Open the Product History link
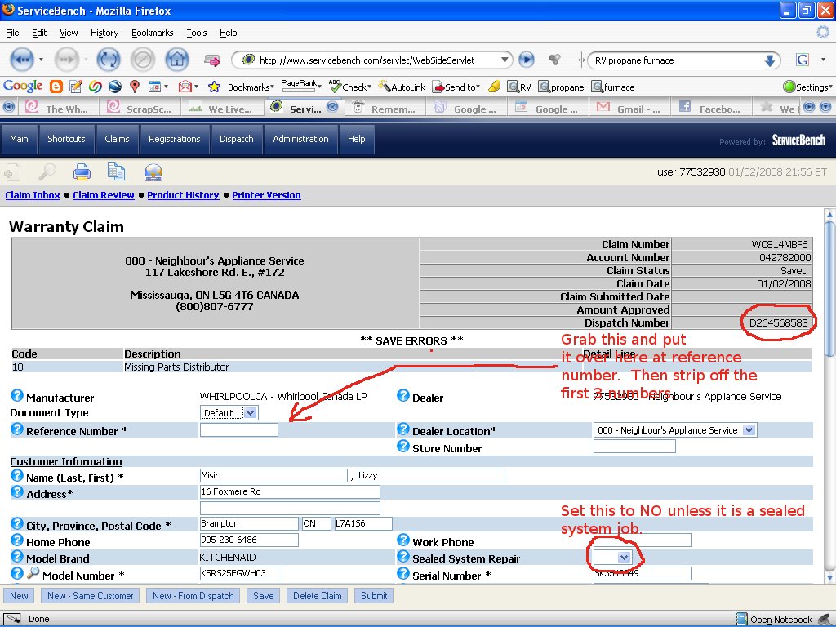The height and width of the screenshot is (627, 836). click(x=183, y=195)
